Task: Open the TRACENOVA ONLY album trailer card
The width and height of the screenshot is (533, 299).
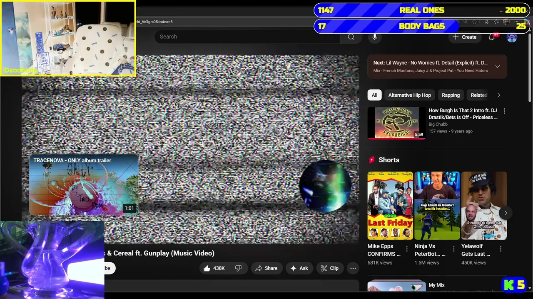Action: click(x=84, y=185)
